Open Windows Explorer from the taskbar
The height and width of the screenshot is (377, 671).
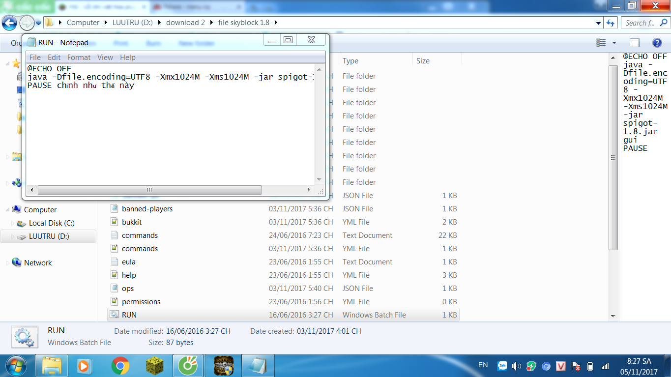pos(52,366)
